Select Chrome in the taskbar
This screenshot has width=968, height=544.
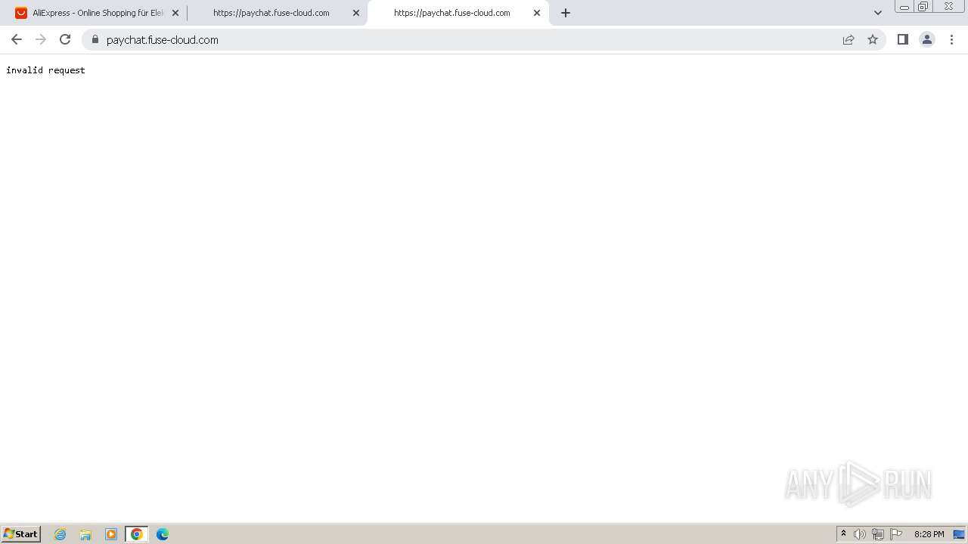tap(137, 534)
